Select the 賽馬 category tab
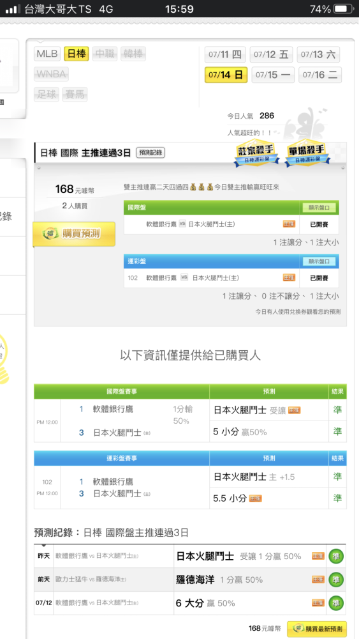 tap(75, 95)
